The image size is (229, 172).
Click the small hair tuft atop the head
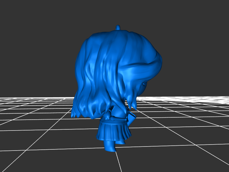coord(118,27)
